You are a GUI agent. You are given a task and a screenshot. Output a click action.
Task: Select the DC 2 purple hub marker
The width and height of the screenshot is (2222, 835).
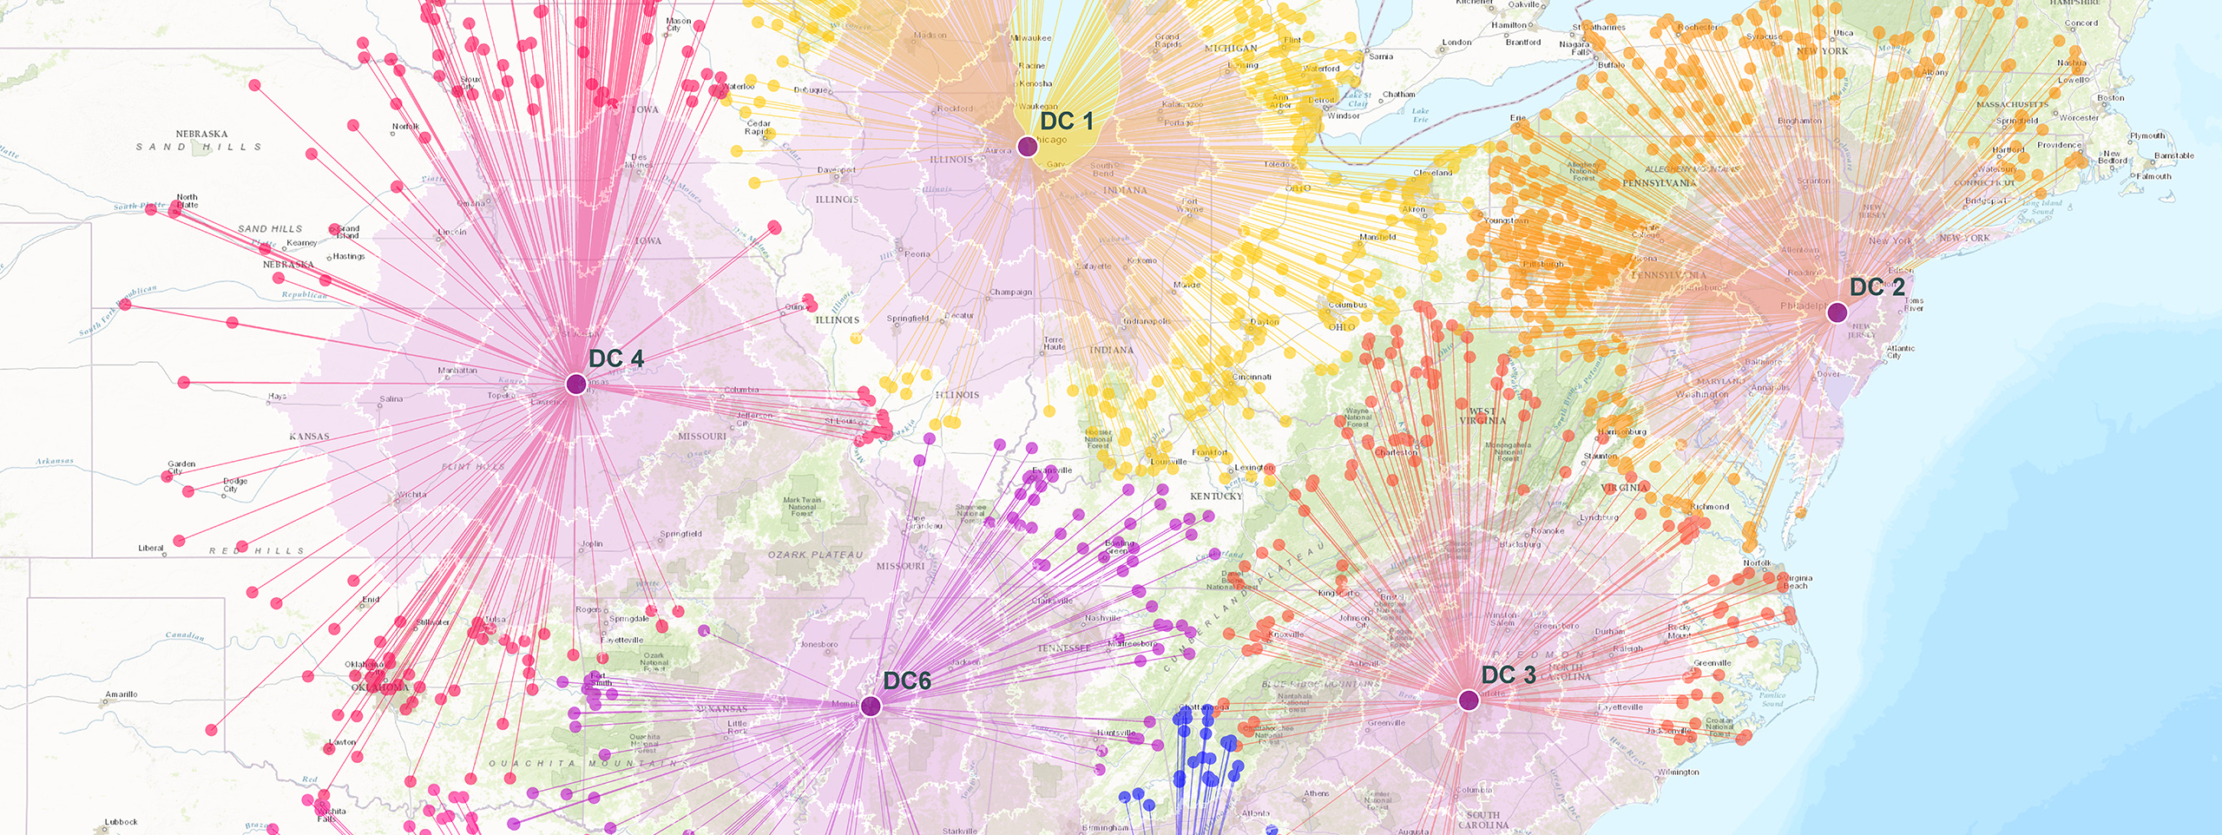[x=1837, y=312]
